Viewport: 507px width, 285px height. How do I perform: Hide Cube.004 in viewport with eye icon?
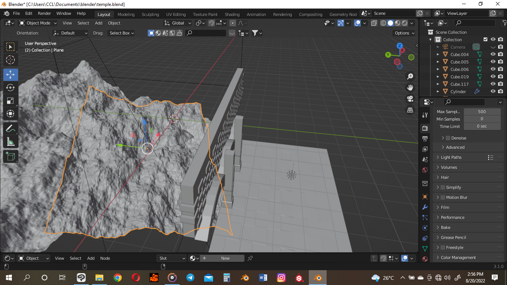click(493, 54)
